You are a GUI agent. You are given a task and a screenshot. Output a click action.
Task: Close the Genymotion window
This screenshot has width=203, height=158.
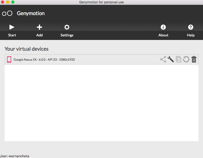3,2
